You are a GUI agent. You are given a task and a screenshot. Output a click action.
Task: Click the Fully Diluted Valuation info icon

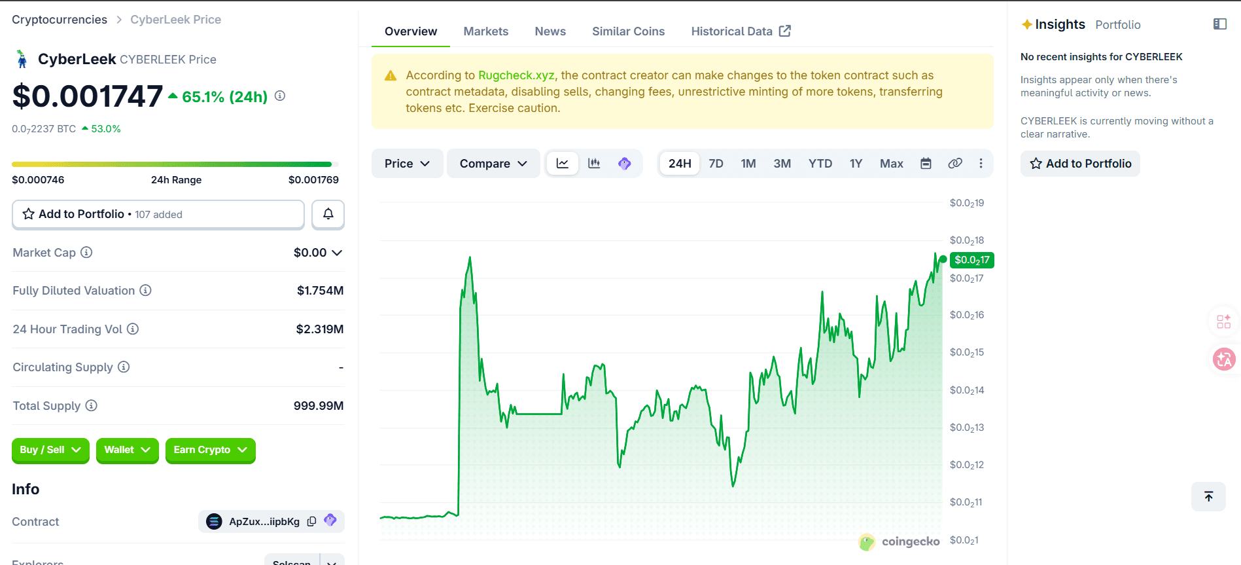145,290
